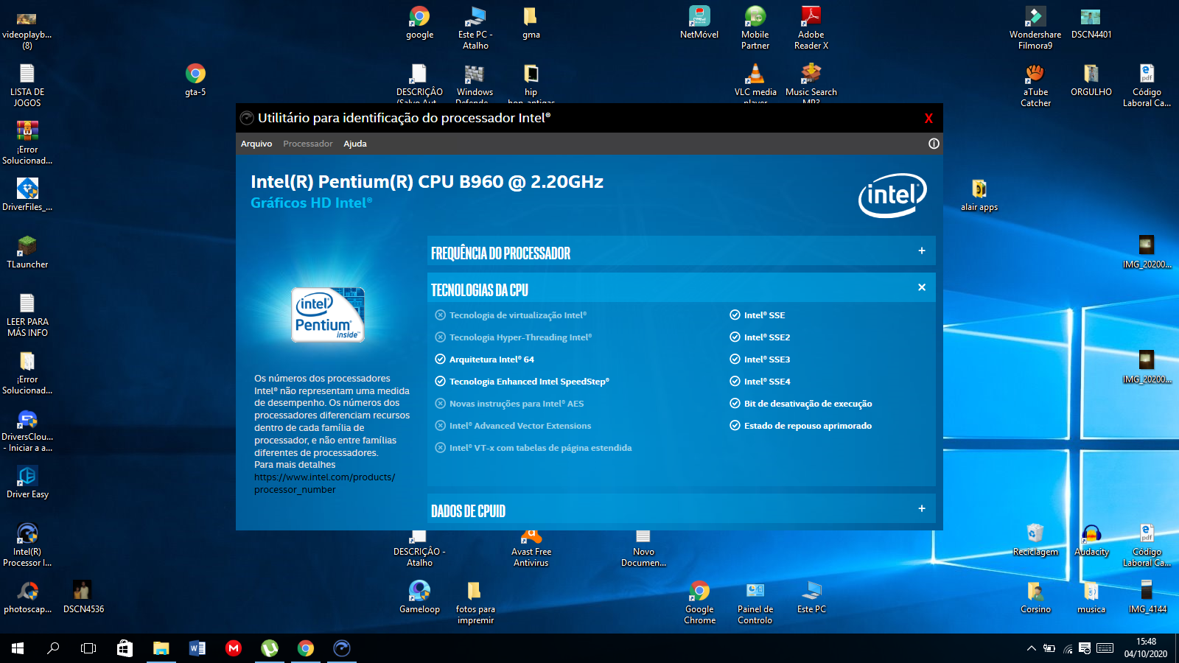Show hidden system tray icons
Viewport: 1179px width, 663px height.
pos(1031,648)
